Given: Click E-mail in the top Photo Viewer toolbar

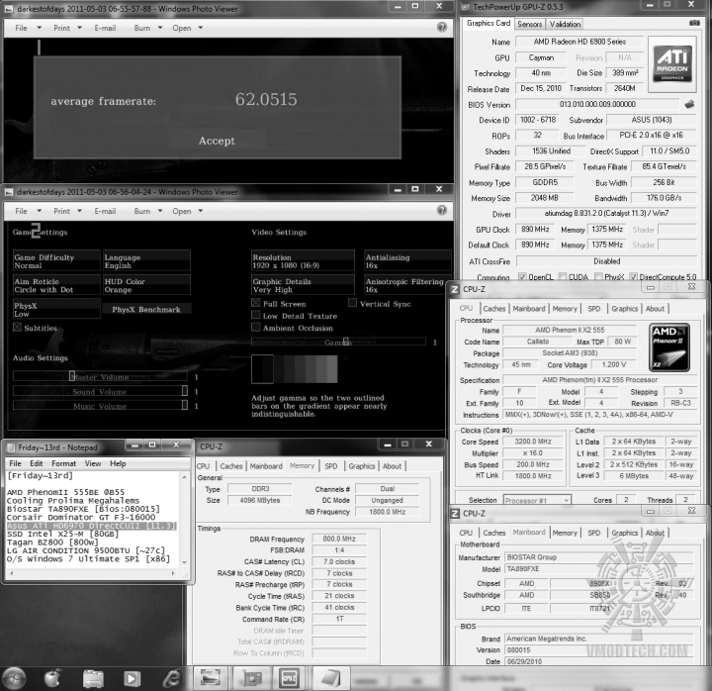Looking at the screenshot, I should click(105, 28).
